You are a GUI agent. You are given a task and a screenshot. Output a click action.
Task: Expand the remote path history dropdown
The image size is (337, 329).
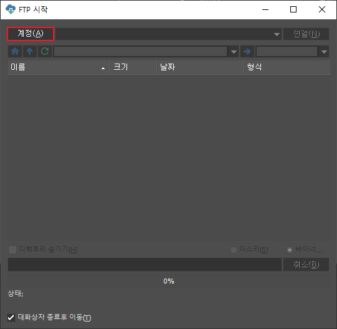click(234, 52)
